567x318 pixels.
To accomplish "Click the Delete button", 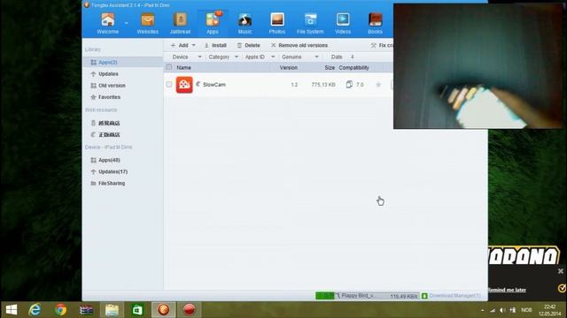I will point(248,45).
